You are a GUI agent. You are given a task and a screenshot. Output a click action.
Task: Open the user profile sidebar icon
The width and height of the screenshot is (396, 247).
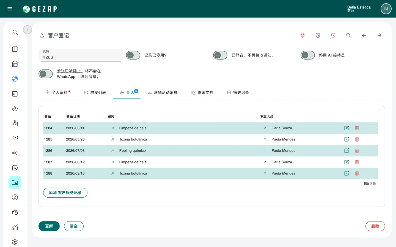[15, 197]
